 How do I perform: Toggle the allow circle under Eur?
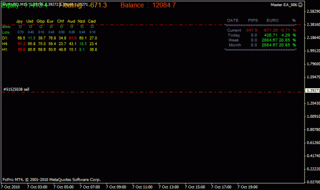pyautogui.click(x=51, y=27)
